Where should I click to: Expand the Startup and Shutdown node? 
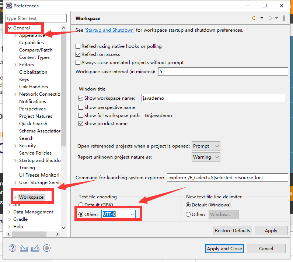pos(15,160)
